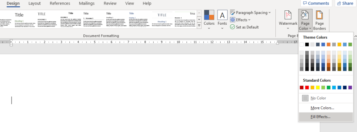Pick the purple standard color swatch
Image resolution: width=357 pixels, height=132 pixels.
[x=350, y=88]
